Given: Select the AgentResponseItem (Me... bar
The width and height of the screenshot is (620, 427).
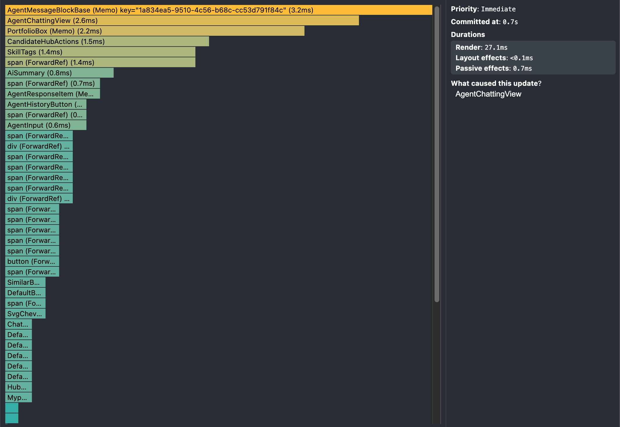Looking at the screenshot, I should [x=52, y=94].
